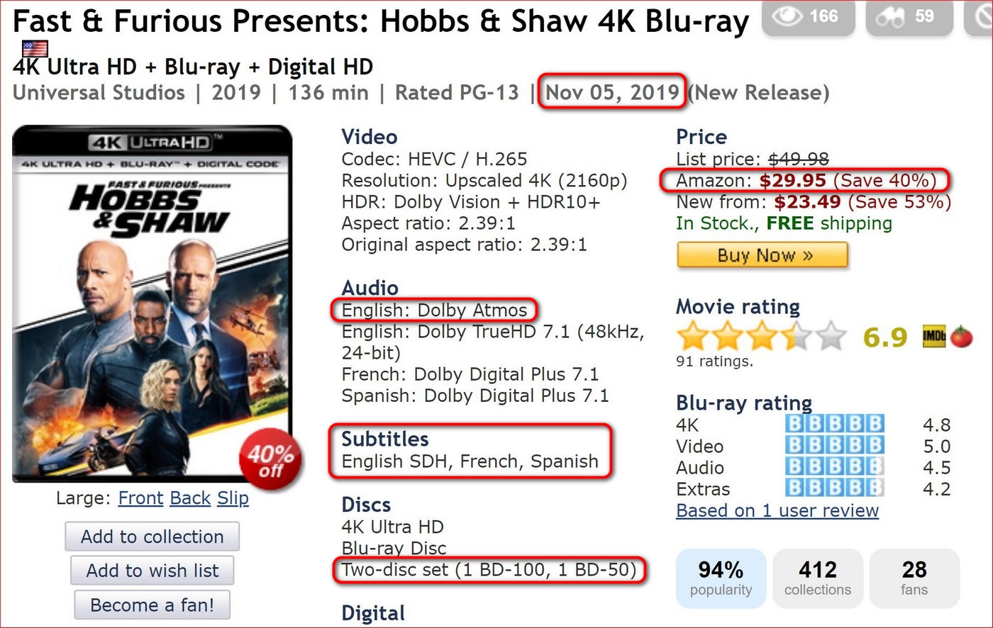Image resolution: width=993 pixels, height=628 pixels.
Task: Open the large Front cover image
Action: pyautogui.click(x=140, y=498)
